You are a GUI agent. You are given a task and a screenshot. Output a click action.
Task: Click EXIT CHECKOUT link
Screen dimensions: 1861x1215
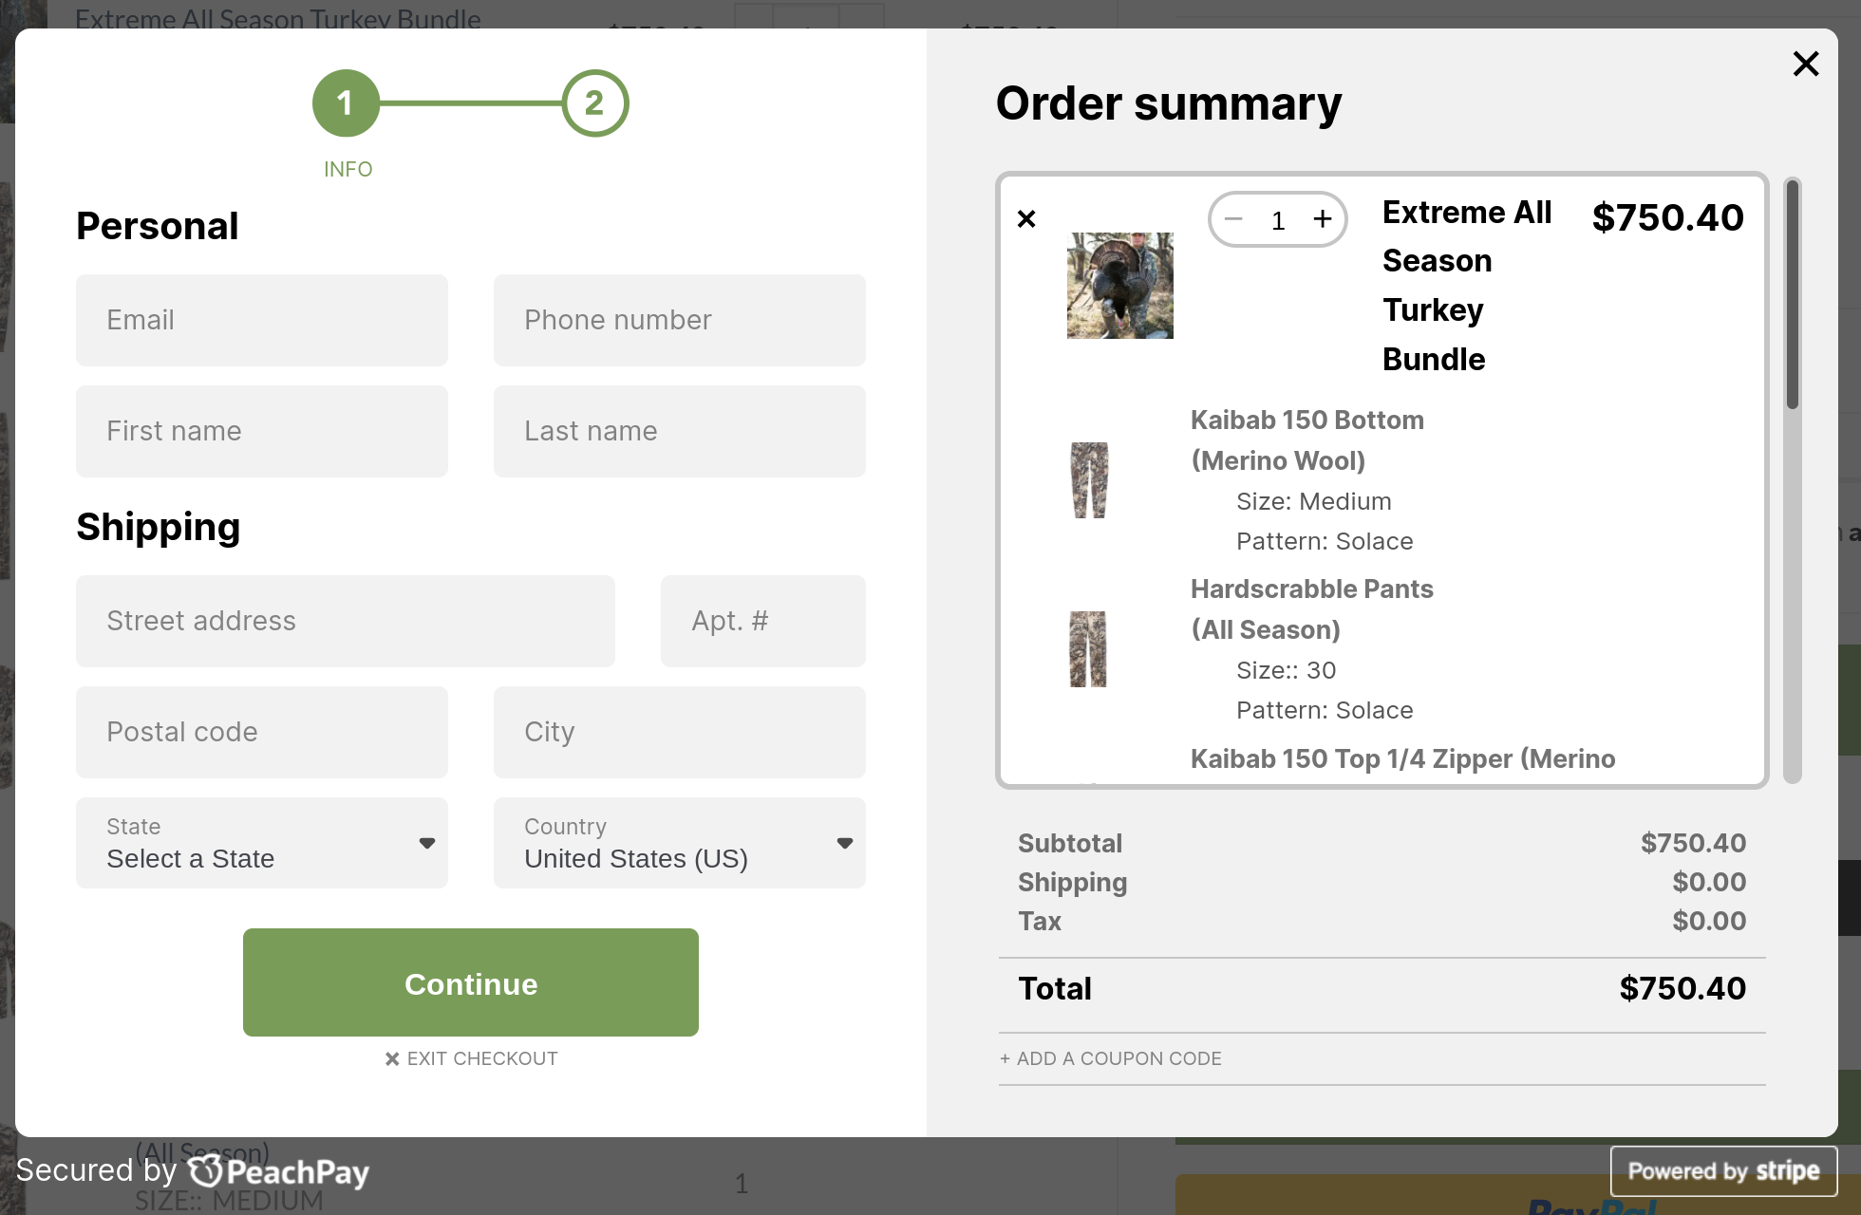pos(472,1058)
